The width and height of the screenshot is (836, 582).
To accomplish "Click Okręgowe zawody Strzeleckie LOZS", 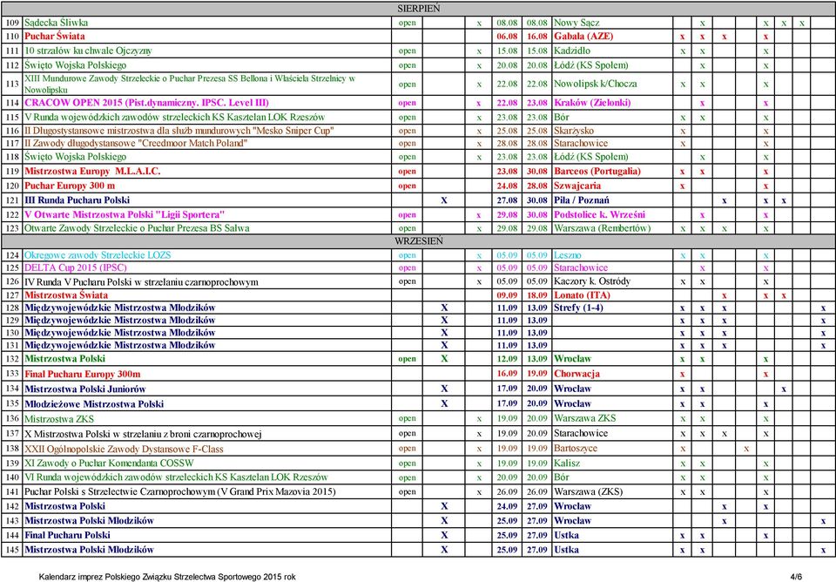I will point(98,255).
